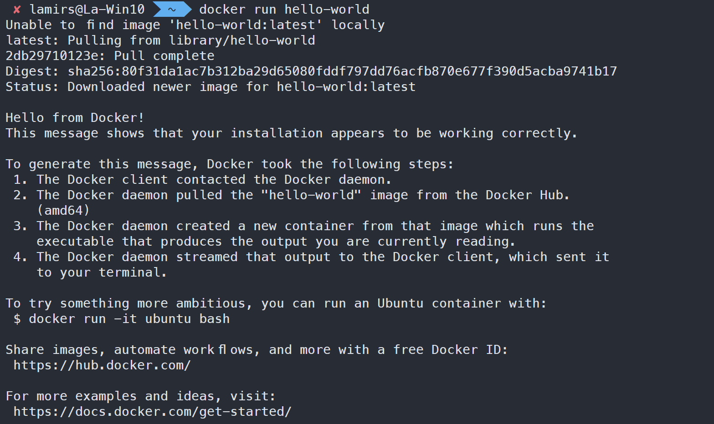Click the quoted "hello-world" image name in step 2
The width and height of the screenshot is (714, 424).
click(x=311, y=195)
